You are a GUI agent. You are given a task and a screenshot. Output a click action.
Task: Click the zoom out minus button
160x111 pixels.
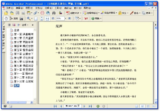53,18
